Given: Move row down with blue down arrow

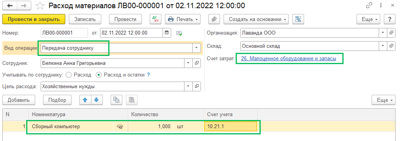Looking at the screenshot, I should point(96,100).
